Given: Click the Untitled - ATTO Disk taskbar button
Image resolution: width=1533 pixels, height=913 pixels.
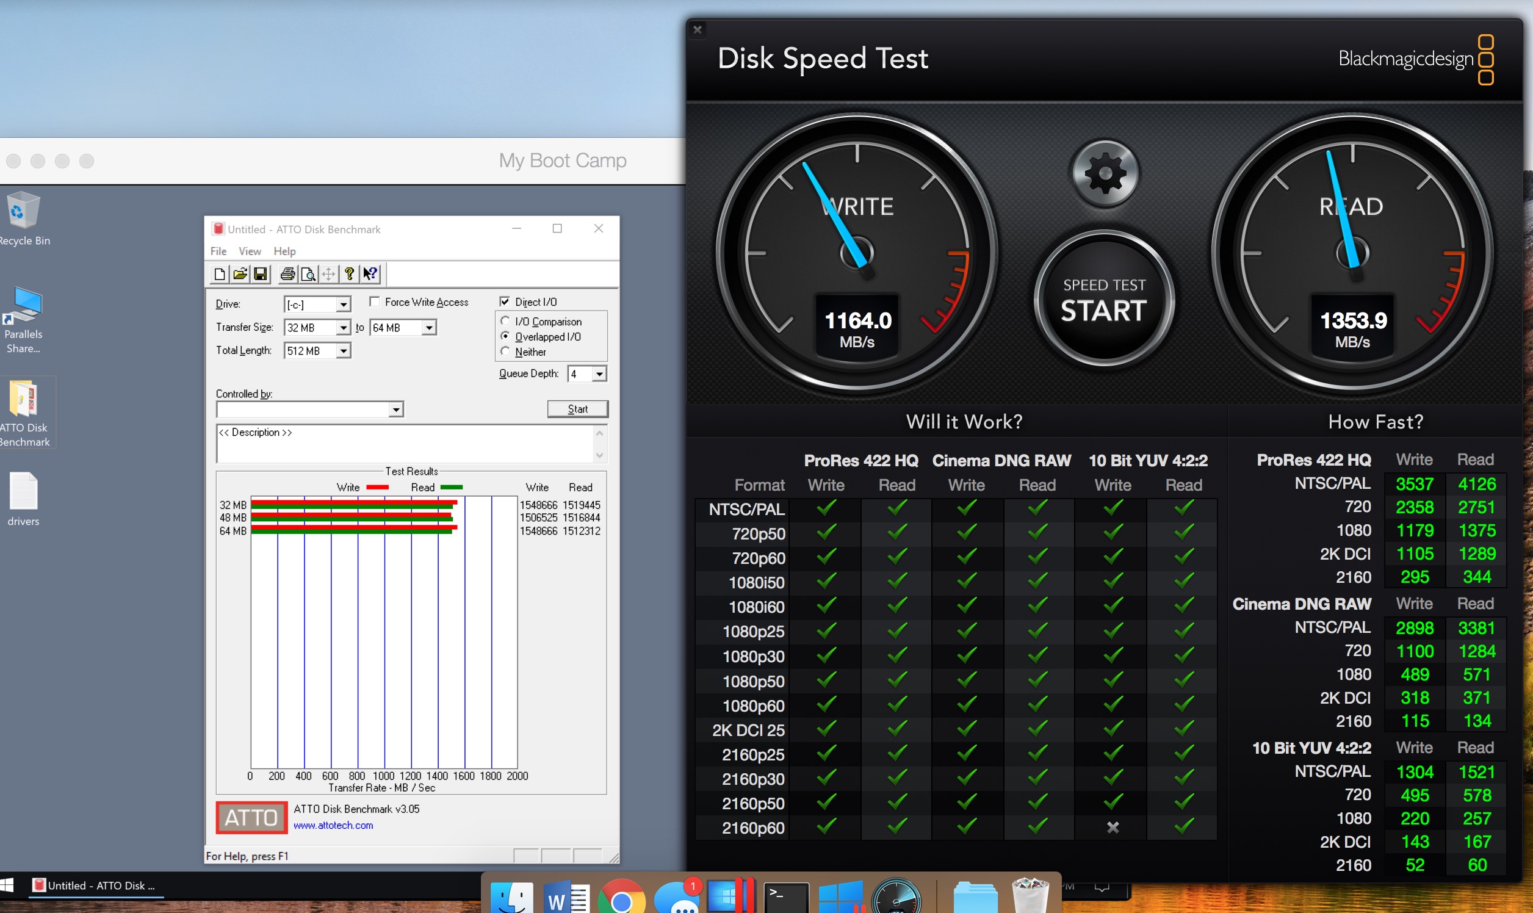Looking at the screenshot, I should coord(95,886).
